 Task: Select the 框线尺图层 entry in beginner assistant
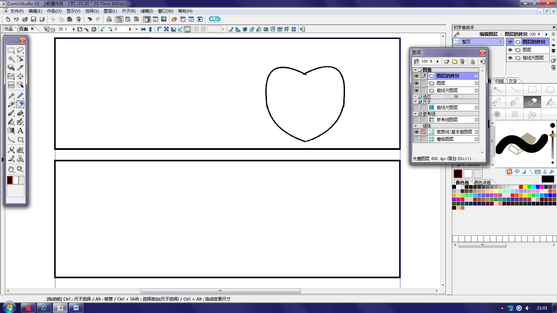533,58
